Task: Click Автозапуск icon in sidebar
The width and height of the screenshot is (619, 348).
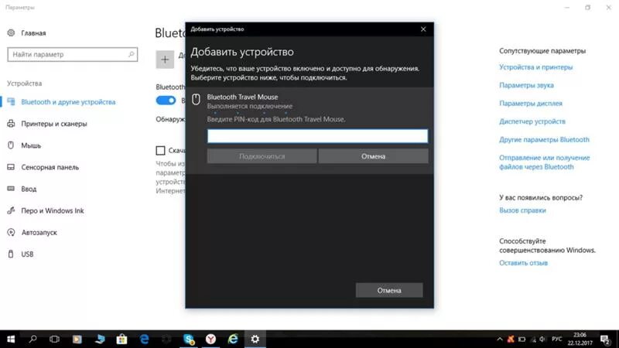Action: click(x=11, y=233)
